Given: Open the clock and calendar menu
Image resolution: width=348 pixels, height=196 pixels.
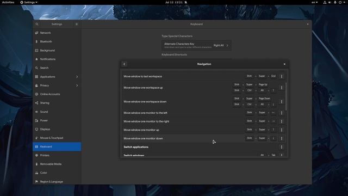Looking at the screenshot, I should (x=176, y=2).
